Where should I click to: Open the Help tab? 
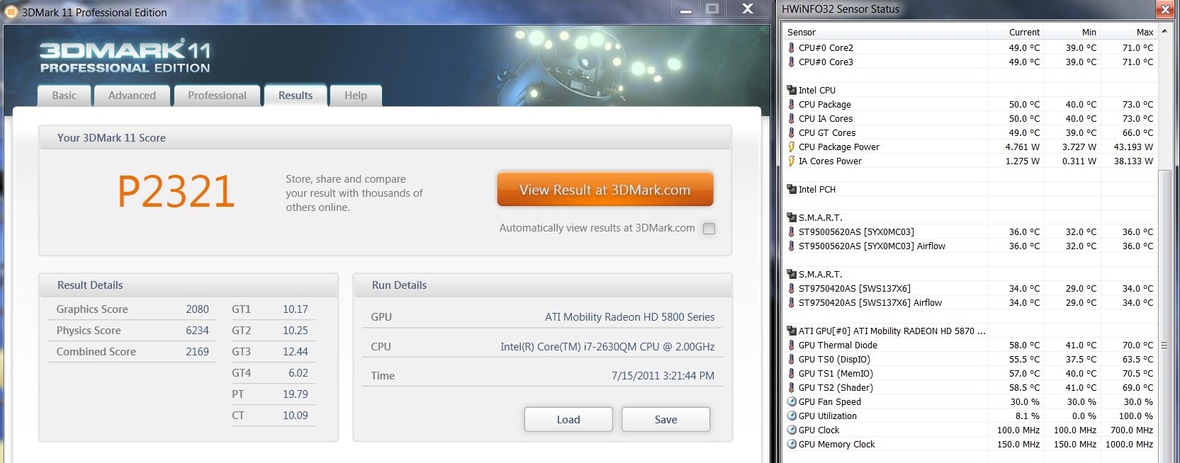click(x=356, y=96)
